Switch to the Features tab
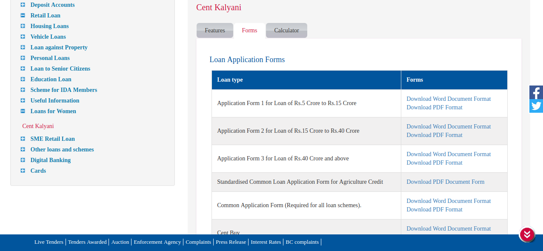Viewport: 543px width, 251px height. point(215,31)
